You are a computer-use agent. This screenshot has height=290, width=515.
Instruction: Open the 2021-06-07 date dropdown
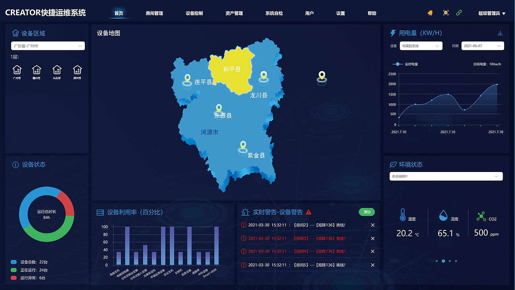[x=482, y=46]
